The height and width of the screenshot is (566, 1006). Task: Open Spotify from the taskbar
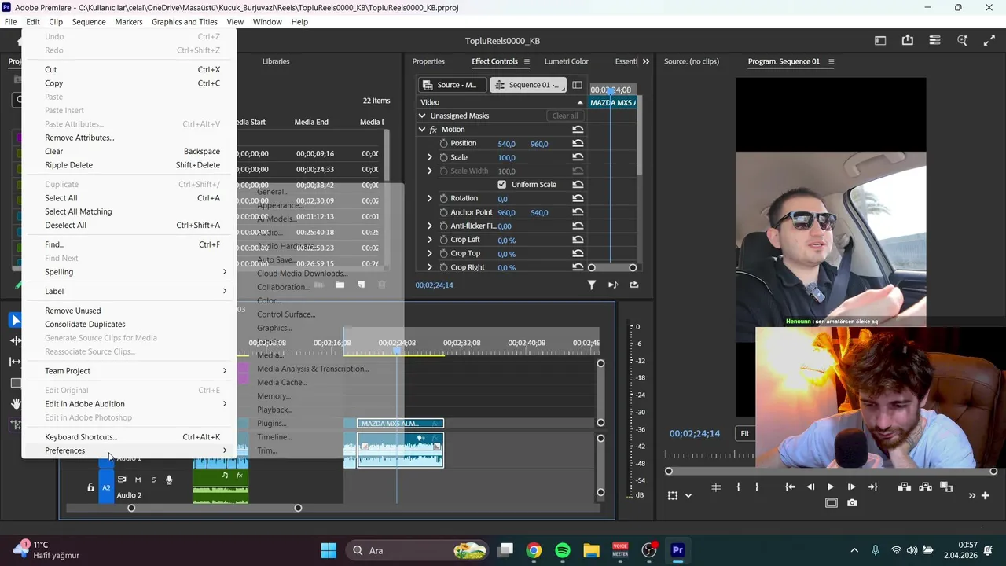pyautogui.click(x=563, y=550)
